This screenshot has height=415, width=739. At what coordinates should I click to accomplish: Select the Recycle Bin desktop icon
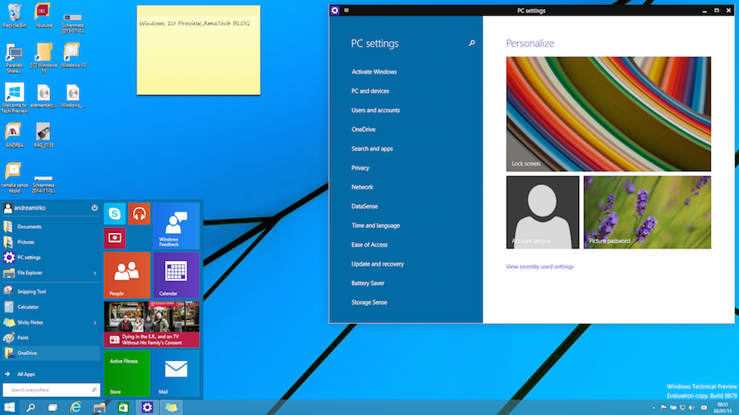click(x=15, y=16)
